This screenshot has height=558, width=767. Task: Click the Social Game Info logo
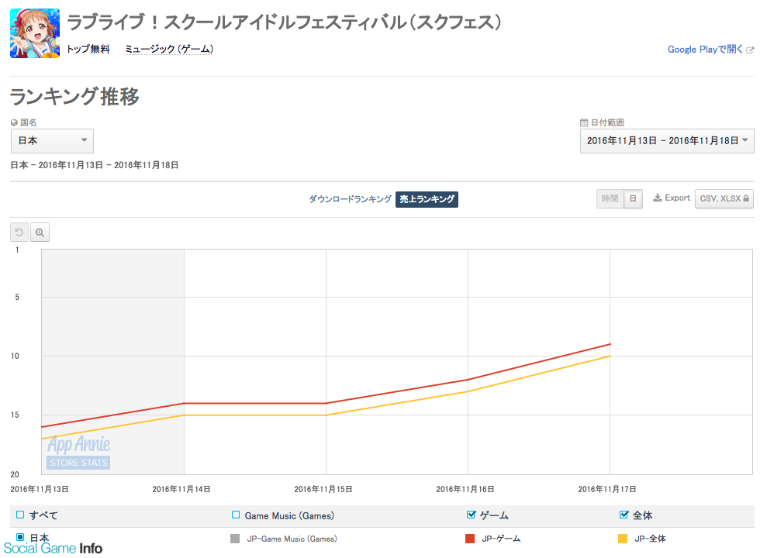click(53, 548)
